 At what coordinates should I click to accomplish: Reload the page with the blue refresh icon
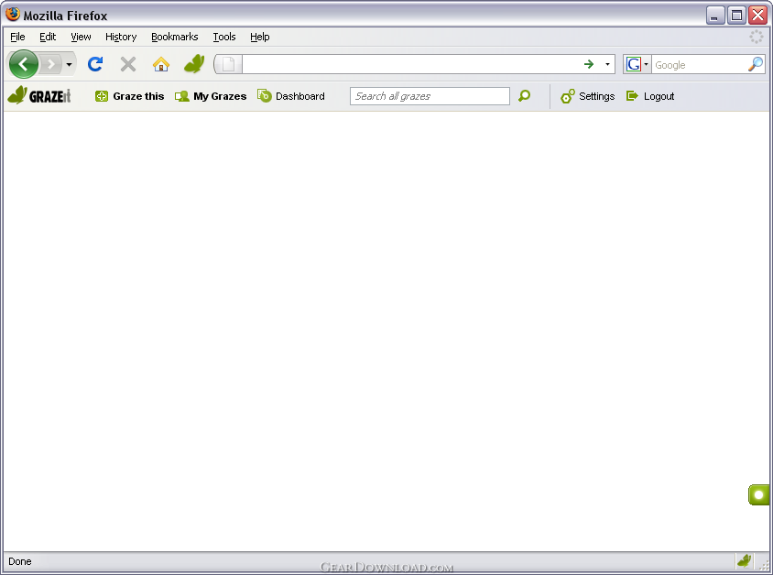[95, 64]
